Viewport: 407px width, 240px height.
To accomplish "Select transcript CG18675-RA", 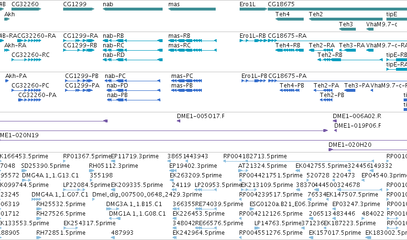I will click(287, 36).
